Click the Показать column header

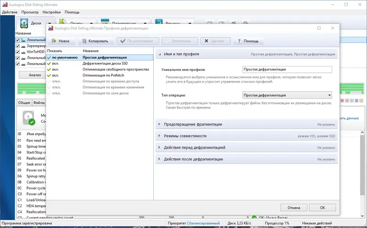click(55, 51)
